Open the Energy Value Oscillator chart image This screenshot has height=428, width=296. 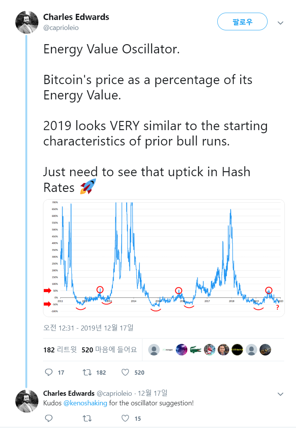[164, 258]
